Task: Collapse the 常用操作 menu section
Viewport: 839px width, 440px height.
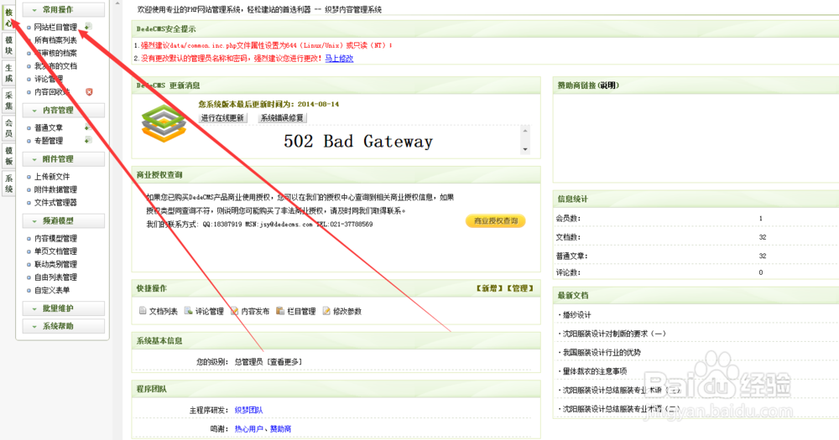Action: 64,9
